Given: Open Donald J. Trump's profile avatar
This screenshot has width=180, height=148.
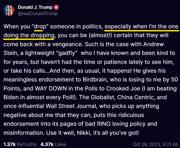Looking at the screenshot, I should coord(9,10).
